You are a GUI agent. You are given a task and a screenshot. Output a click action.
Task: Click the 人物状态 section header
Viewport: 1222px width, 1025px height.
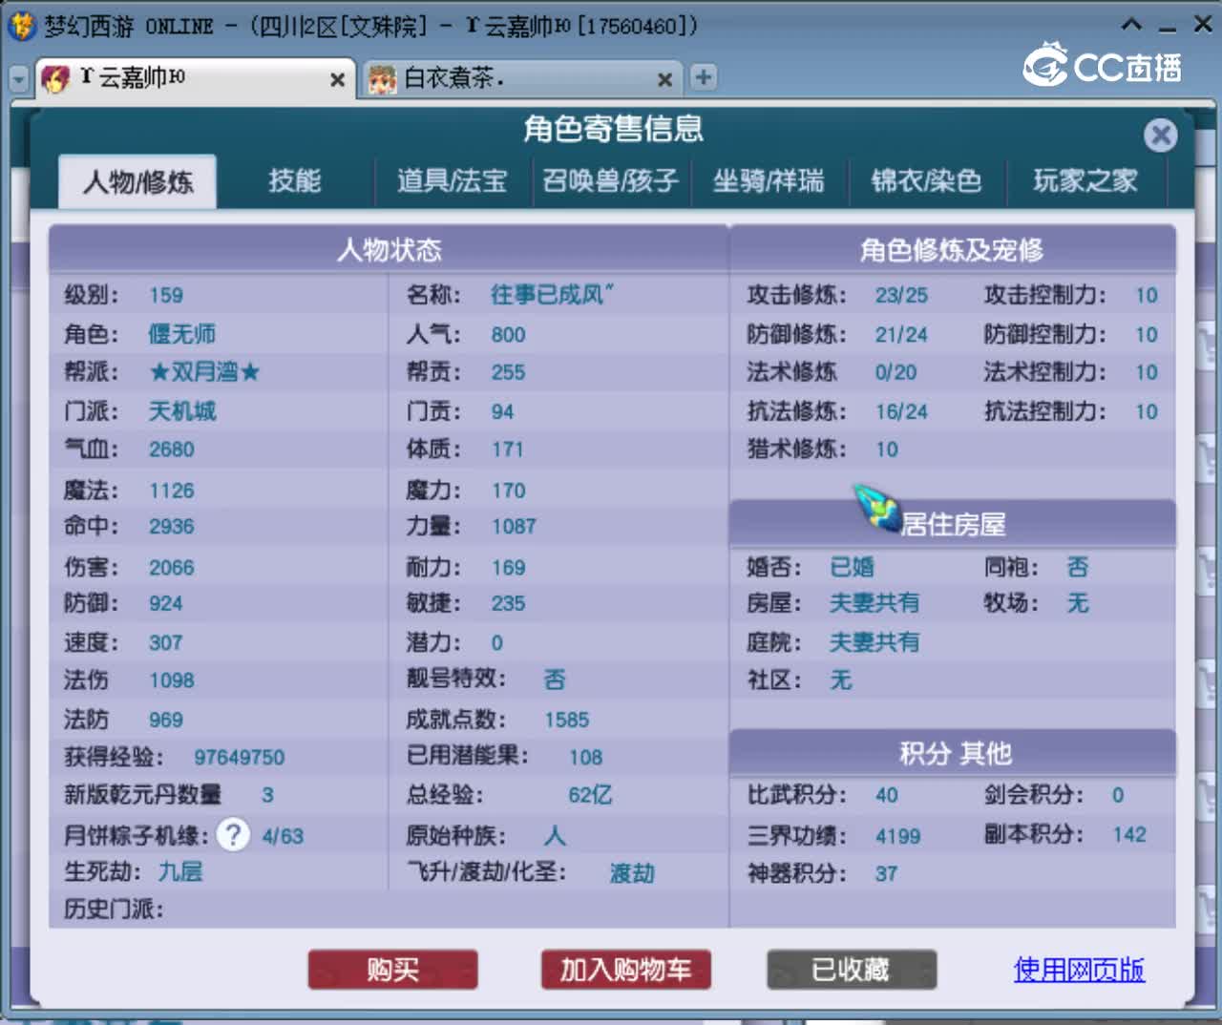[x=389, y=250]
